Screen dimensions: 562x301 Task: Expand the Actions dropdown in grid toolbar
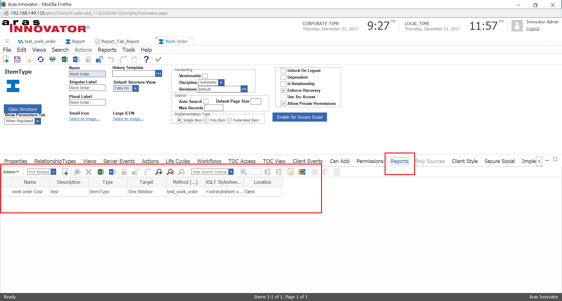click(11, 172)
